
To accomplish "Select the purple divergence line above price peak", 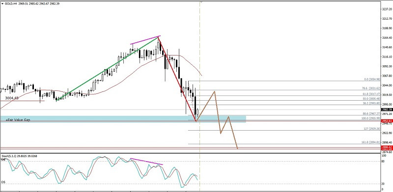I will 145,40.
